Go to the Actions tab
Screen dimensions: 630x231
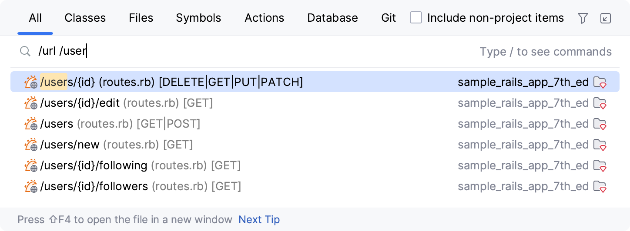(x=264, y=18)
